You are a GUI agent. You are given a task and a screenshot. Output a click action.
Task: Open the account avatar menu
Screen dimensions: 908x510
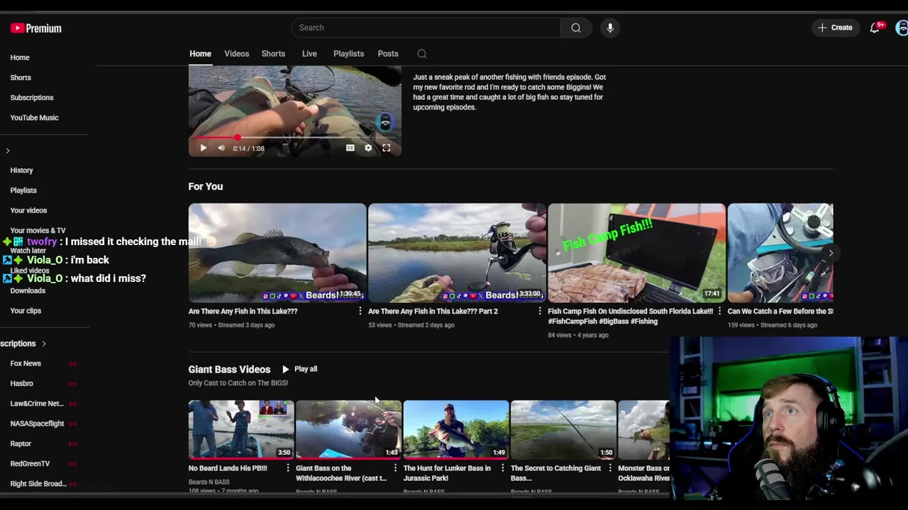point(902,28)
